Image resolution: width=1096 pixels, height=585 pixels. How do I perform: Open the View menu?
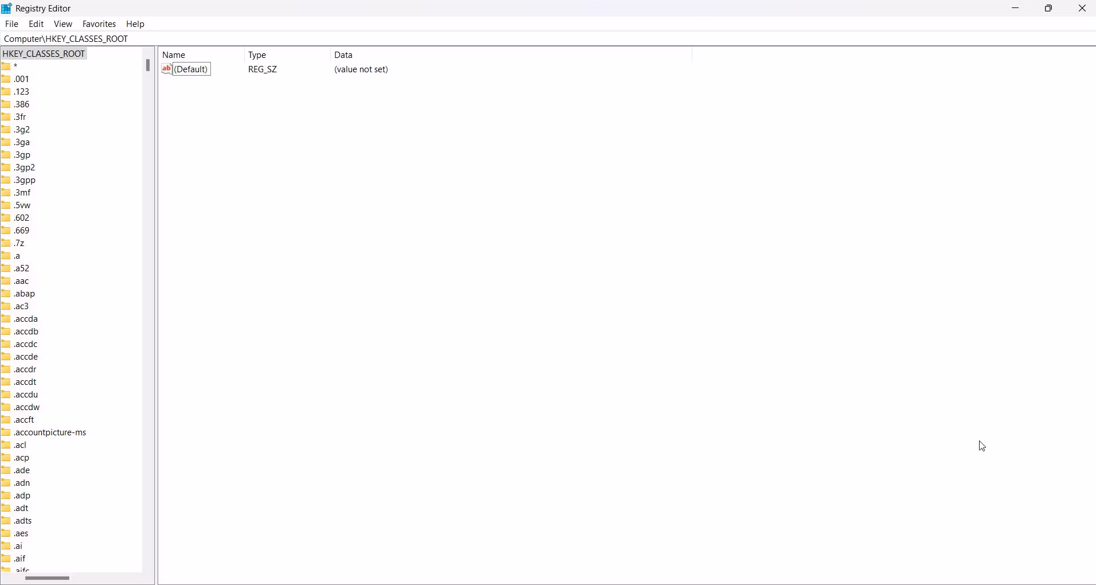63,24
